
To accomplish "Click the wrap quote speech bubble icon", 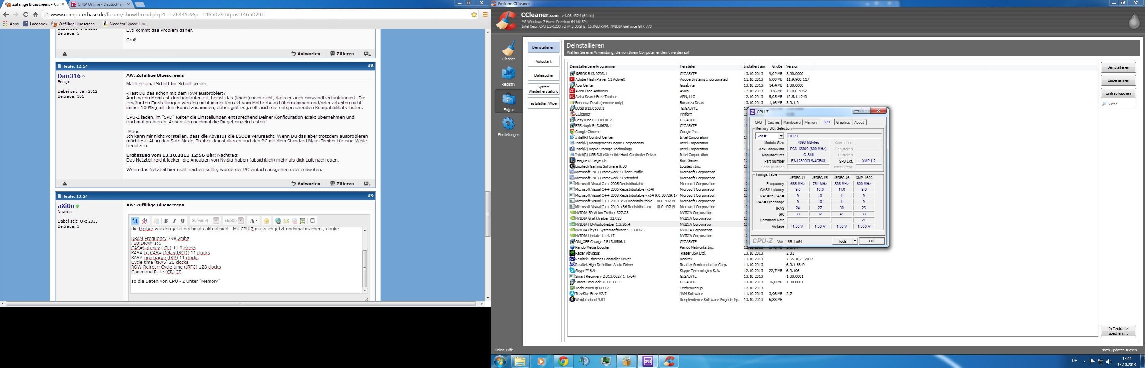I will click(x=313, y=221).
